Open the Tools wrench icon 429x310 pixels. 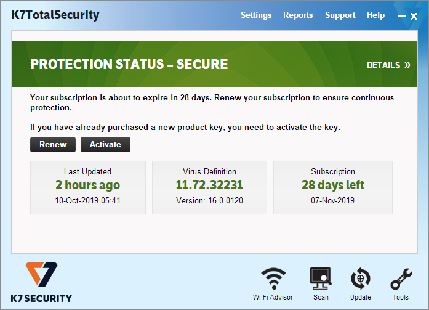[x=401, y=279]
